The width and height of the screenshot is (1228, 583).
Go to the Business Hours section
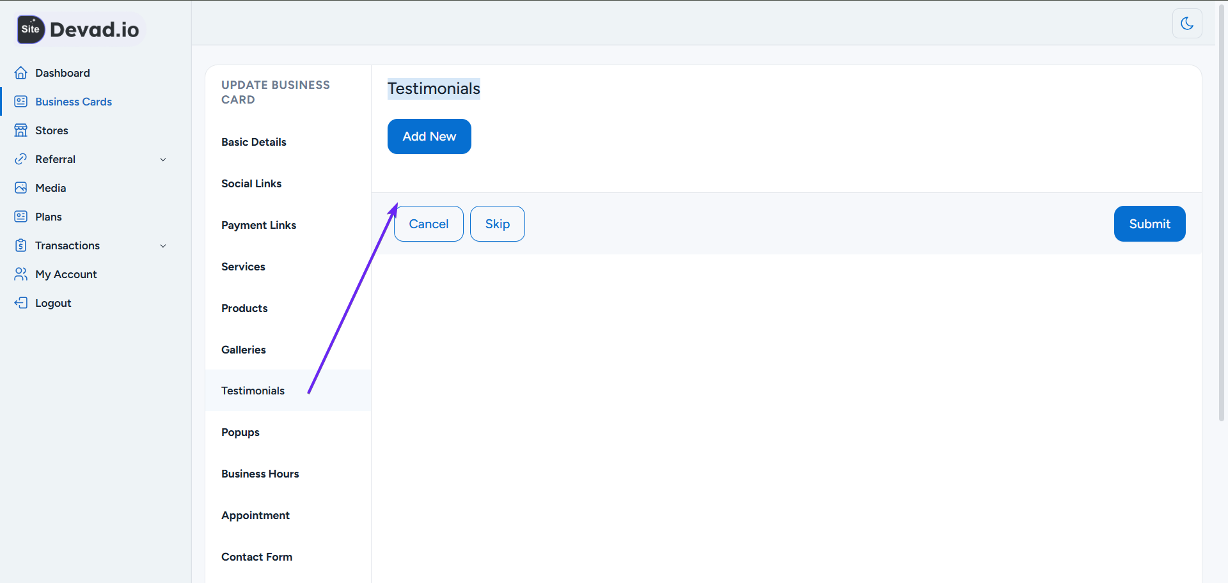(260, 474)
